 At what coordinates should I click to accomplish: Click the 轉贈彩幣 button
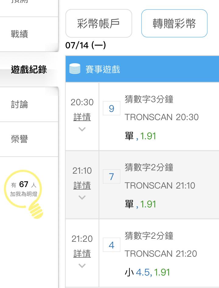click(174, 23)
